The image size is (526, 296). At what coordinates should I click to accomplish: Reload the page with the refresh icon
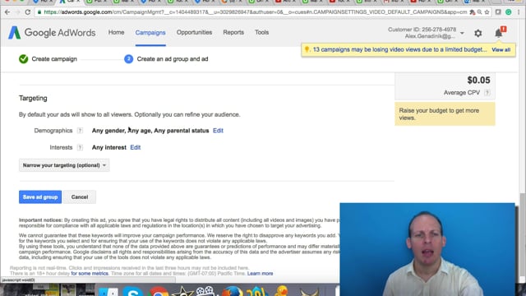pyautogui.click(x=28, y=12)
